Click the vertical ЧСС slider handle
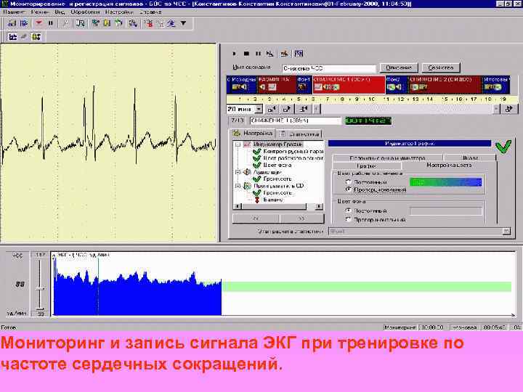Image resolution: width=523 pixels, height=392 pixels. pos(40,289)
